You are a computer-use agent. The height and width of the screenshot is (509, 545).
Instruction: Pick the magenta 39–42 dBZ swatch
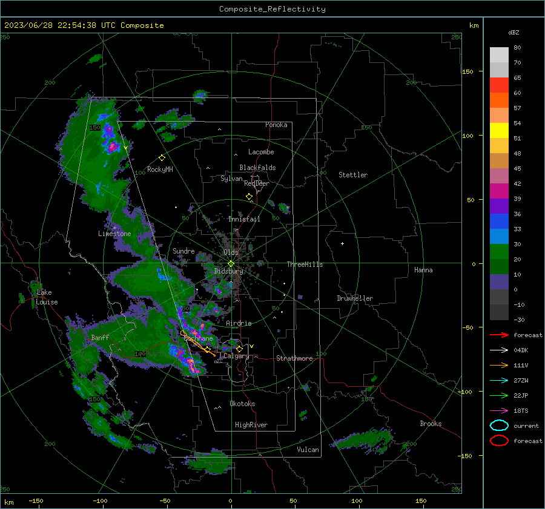pyautogui.click(x=499, y=191)
